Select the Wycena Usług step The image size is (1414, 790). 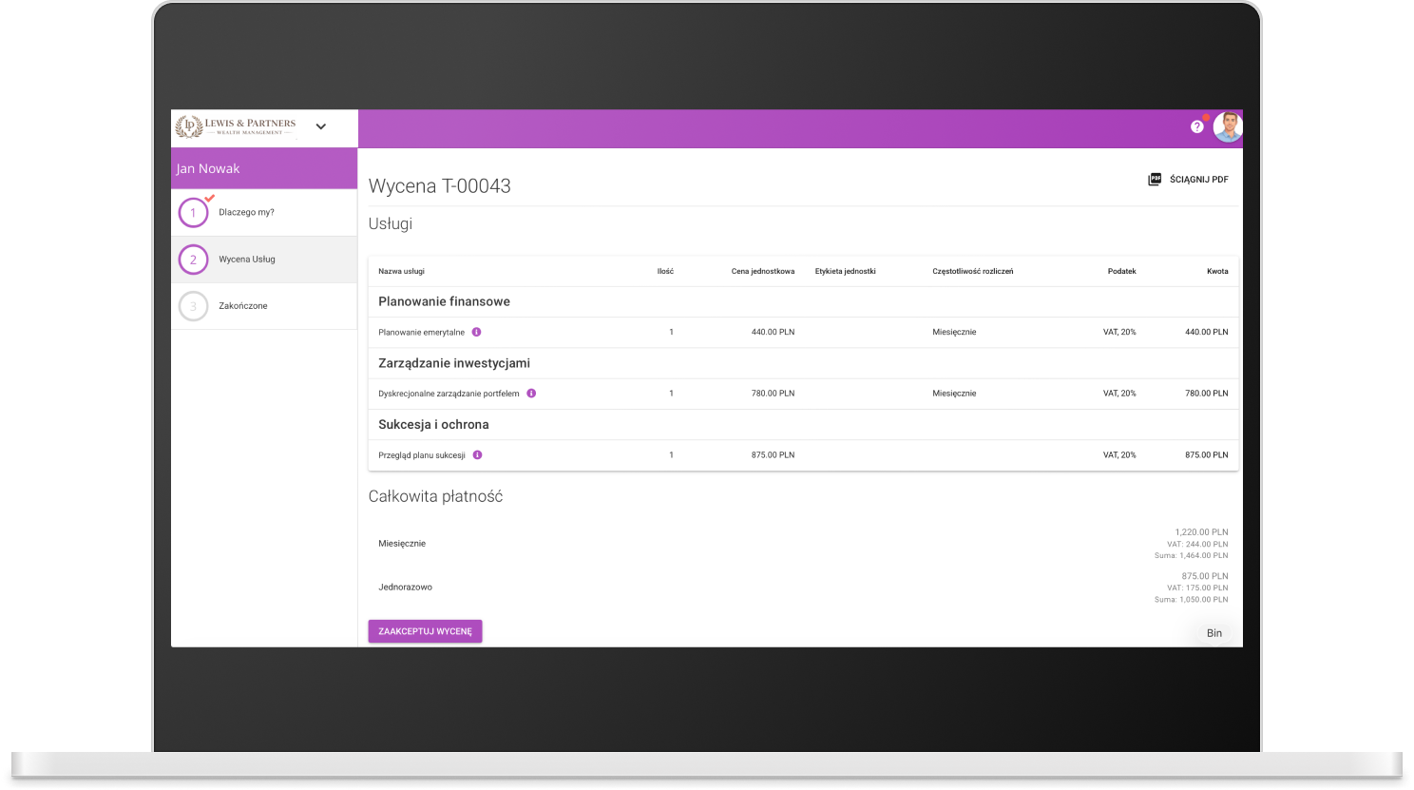point(247,259)
